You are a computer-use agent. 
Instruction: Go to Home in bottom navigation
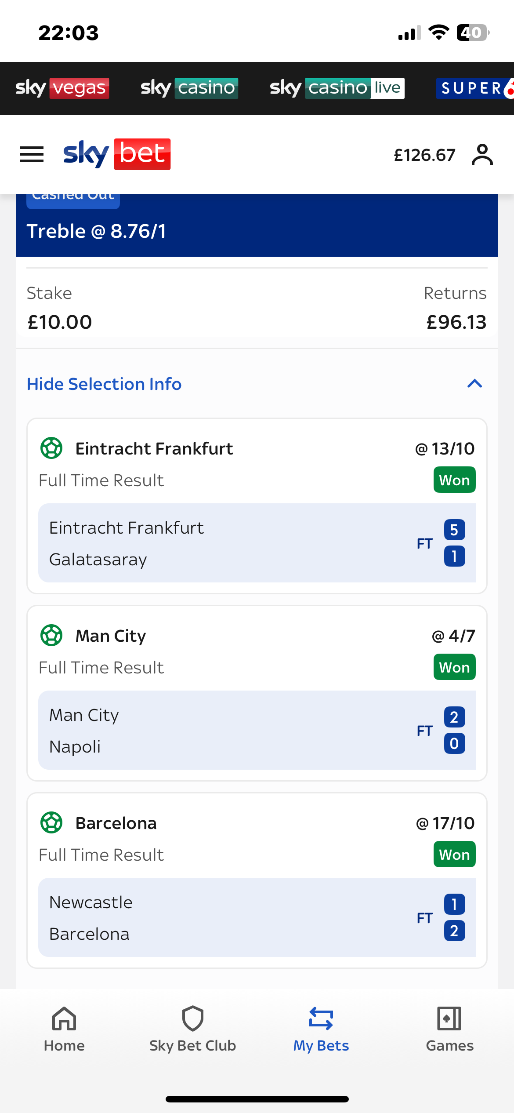point(64,1029)
